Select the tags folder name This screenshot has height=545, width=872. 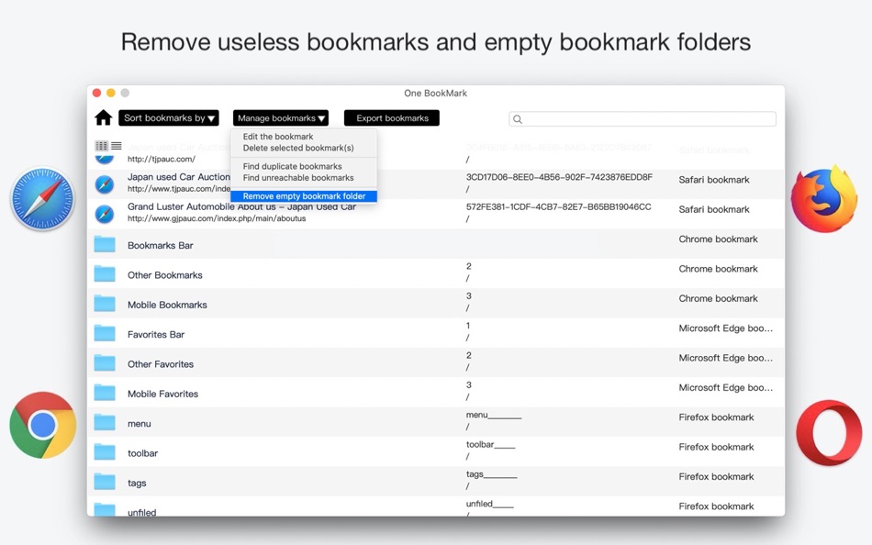click(137, 483)
